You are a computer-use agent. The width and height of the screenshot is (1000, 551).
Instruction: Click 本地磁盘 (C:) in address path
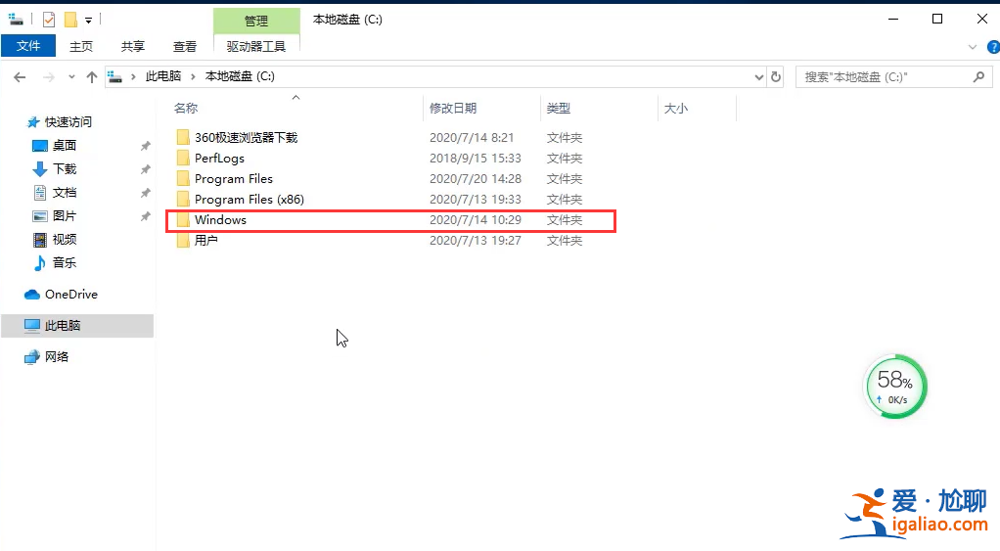pos(240,76)
